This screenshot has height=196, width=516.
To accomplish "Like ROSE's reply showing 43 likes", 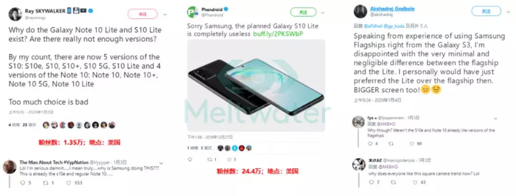I will (x=415, y=182).
